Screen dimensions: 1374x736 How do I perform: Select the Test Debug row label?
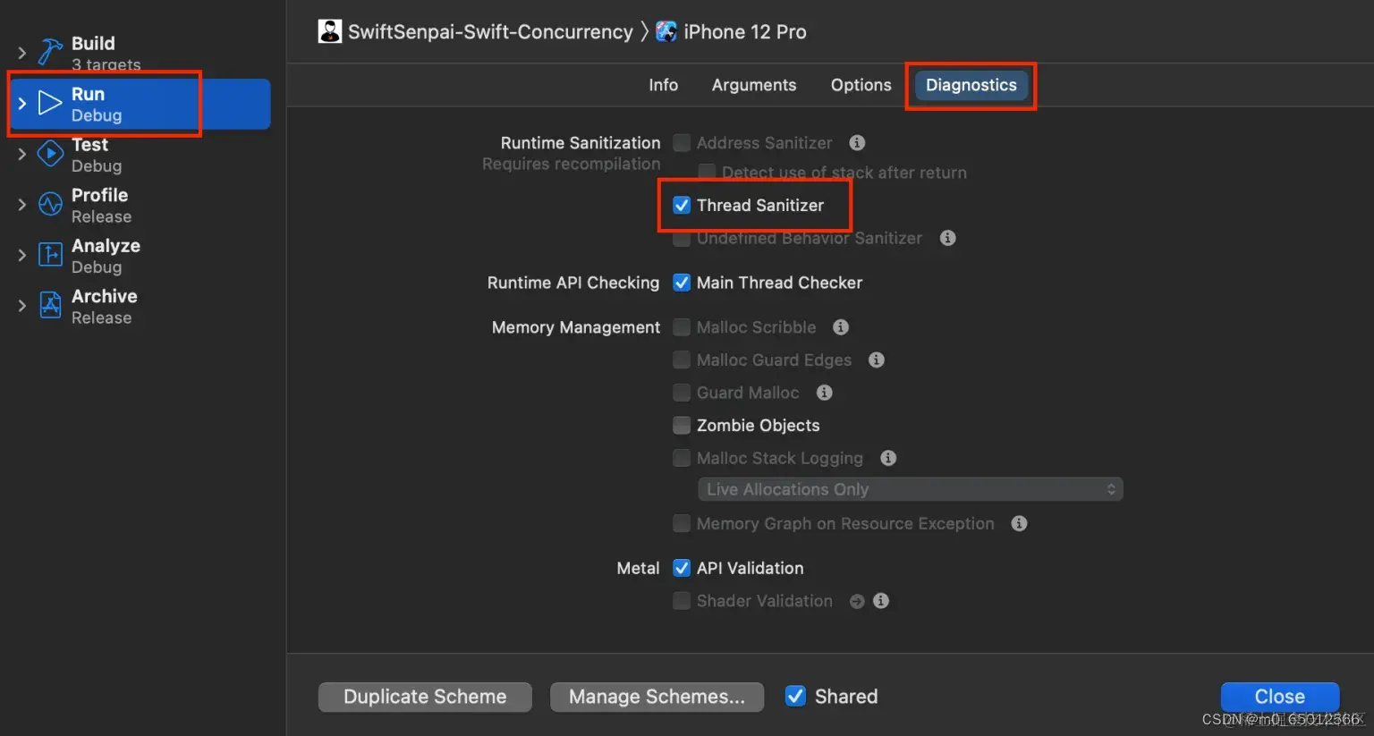97,155
